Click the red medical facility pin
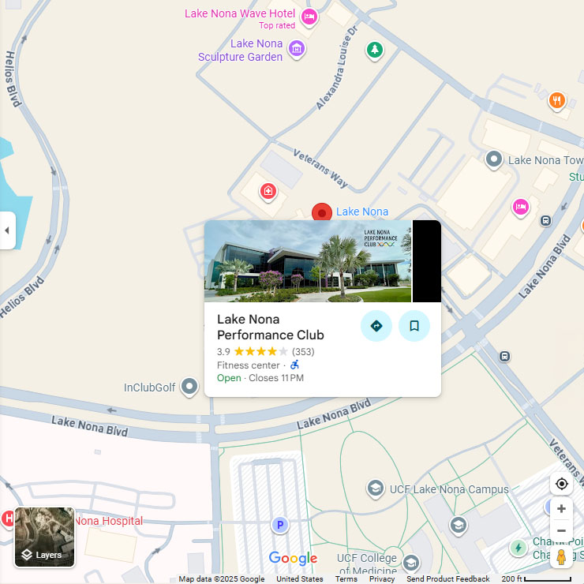This screenshot has height=584, width=584. click(268, 192)
